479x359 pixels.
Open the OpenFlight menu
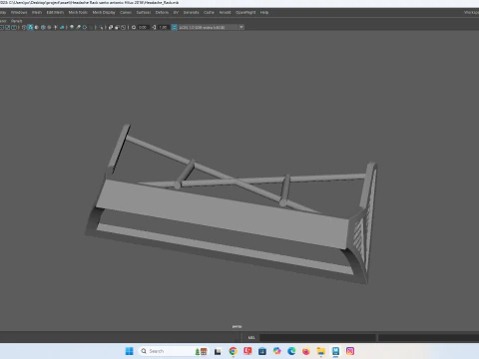[x=245, y=12]
